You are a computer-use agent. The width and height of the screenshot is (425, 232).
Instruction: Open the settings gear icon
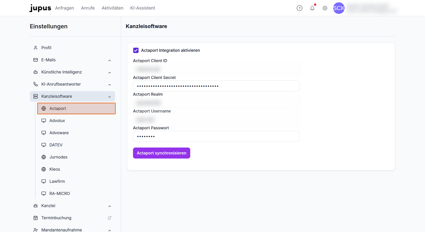coord(325,8)
